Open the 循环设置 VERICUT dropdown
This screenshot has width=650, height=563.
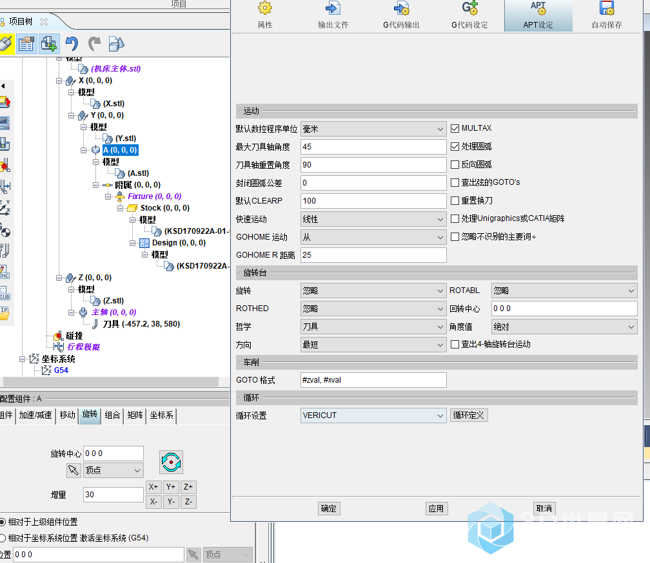click(373, 415)
